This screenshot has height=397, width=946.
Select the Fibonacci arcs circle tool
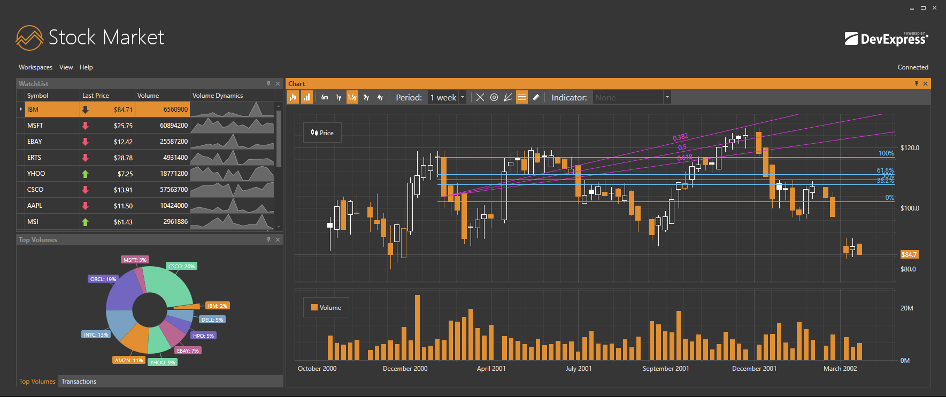tap(494, 97)
